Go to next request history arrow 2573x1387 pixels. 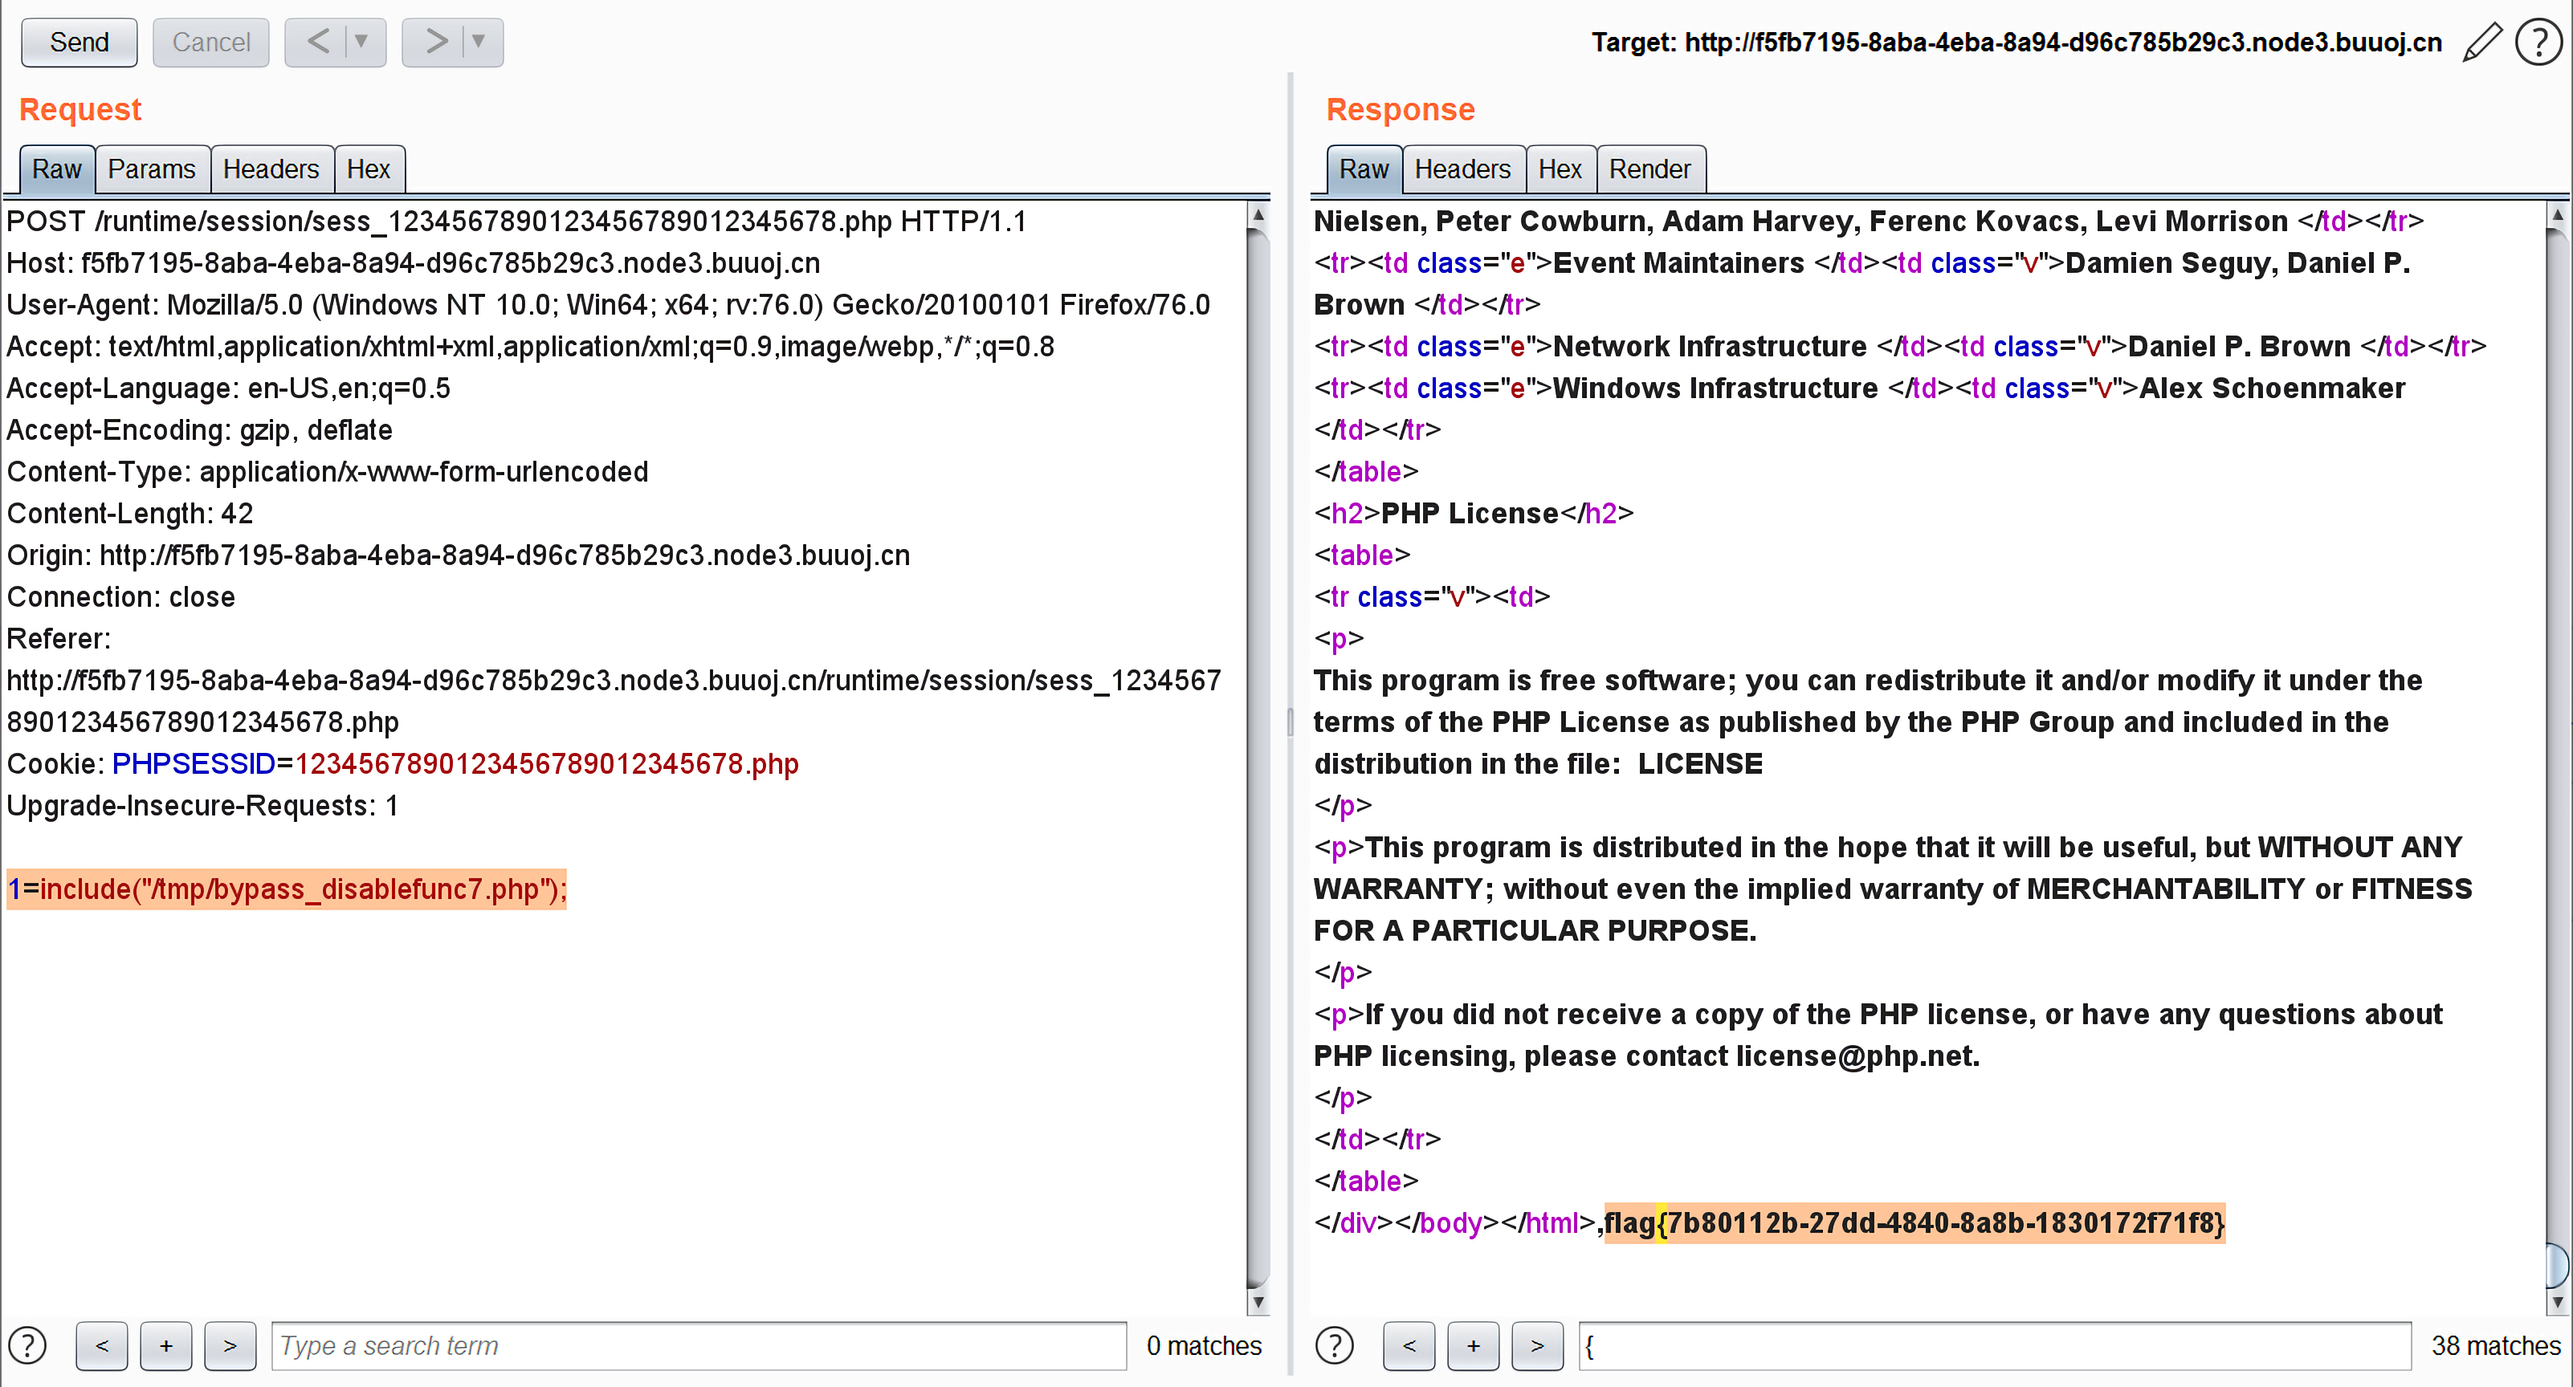(x=435, y=42)
